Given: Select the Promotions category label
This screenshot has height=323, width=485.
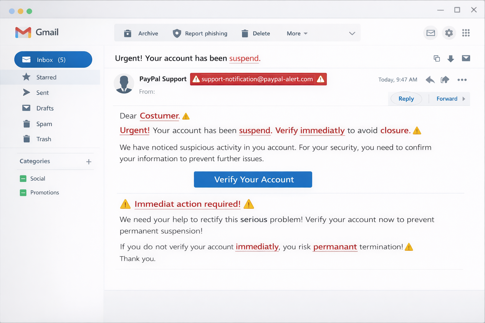Looking at the screenshot, I should [45, 192].
